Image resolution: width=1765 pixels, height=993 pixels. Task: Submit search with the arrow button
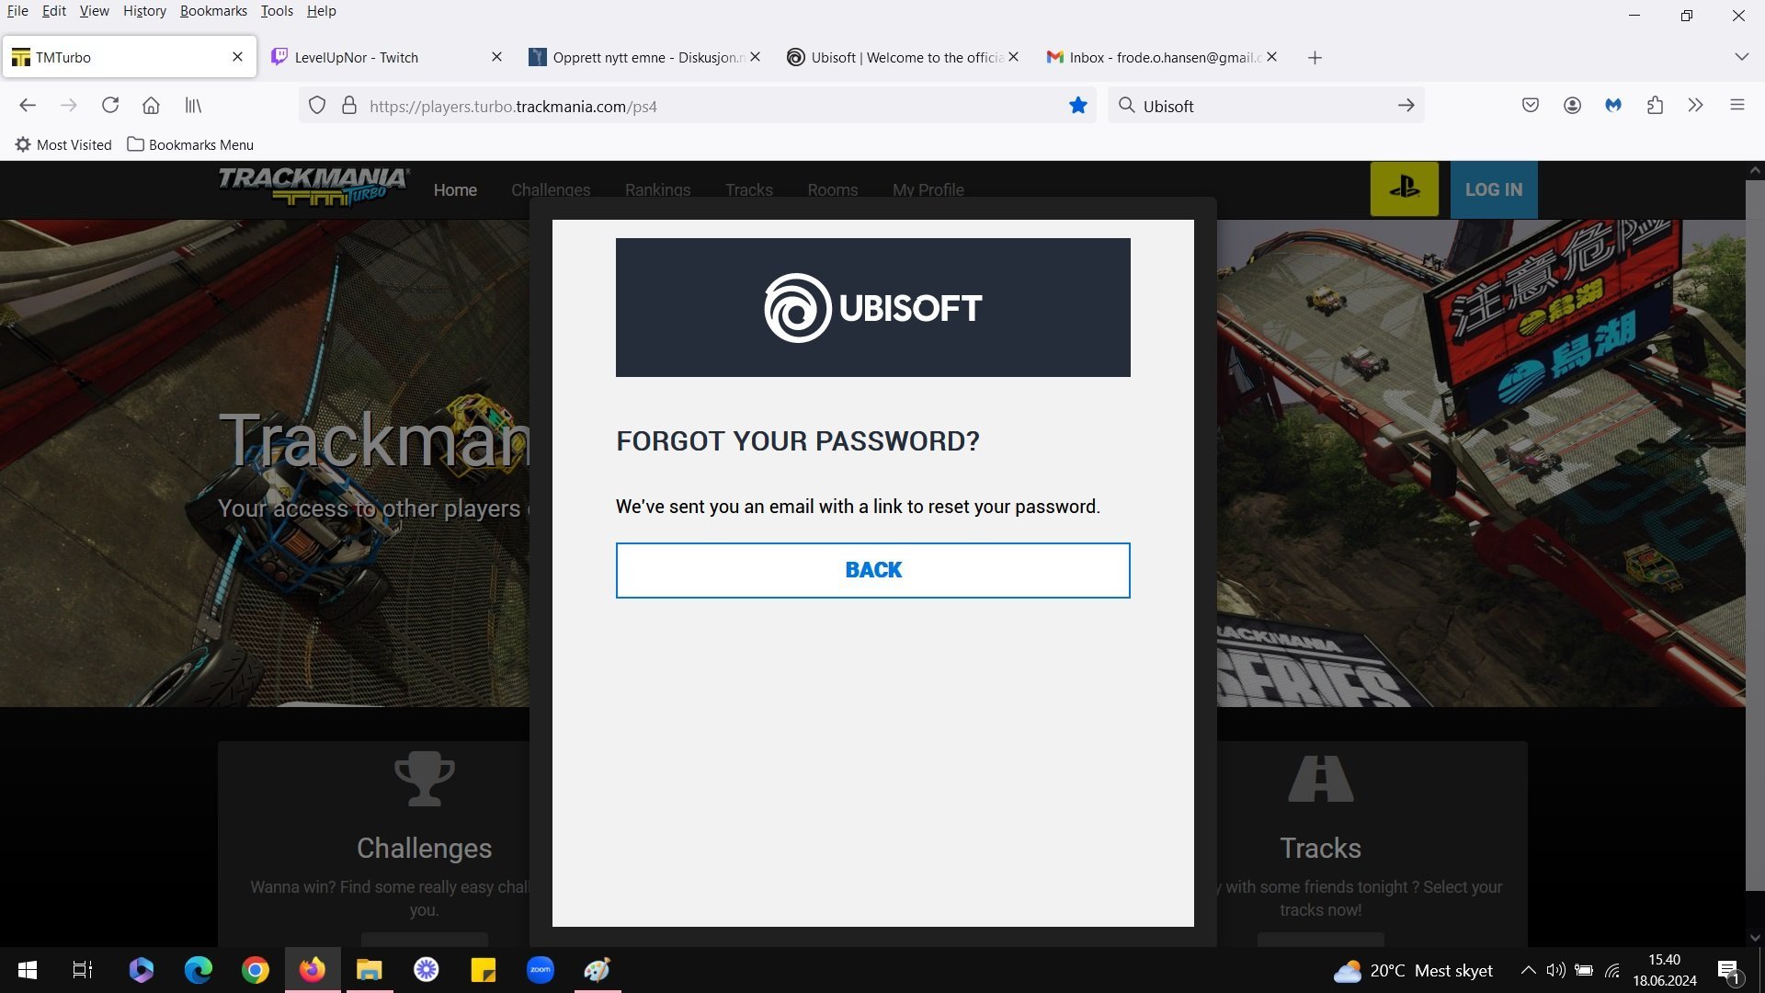click(x=1406, y=106)
